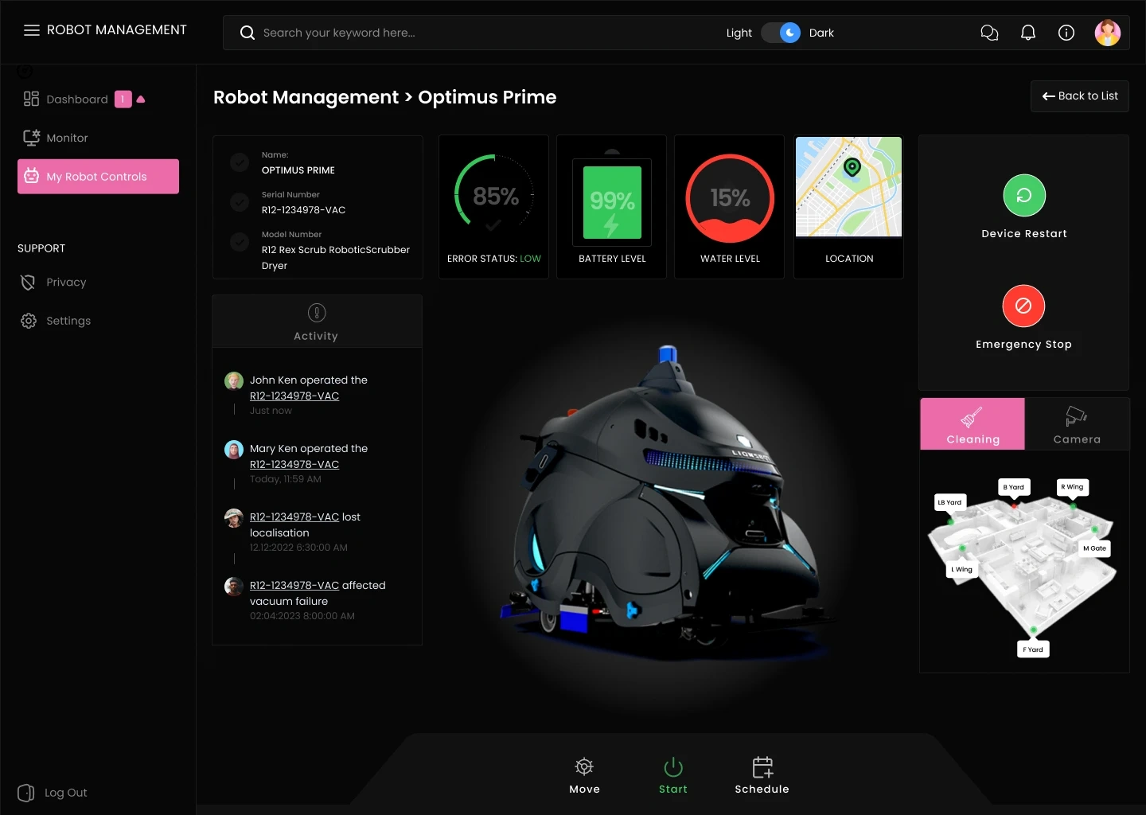Image resolution: width=1146 pixels, height=815 pixels.
Task: Click the Schedule calendar icon
Action: [x=762, y=766]
